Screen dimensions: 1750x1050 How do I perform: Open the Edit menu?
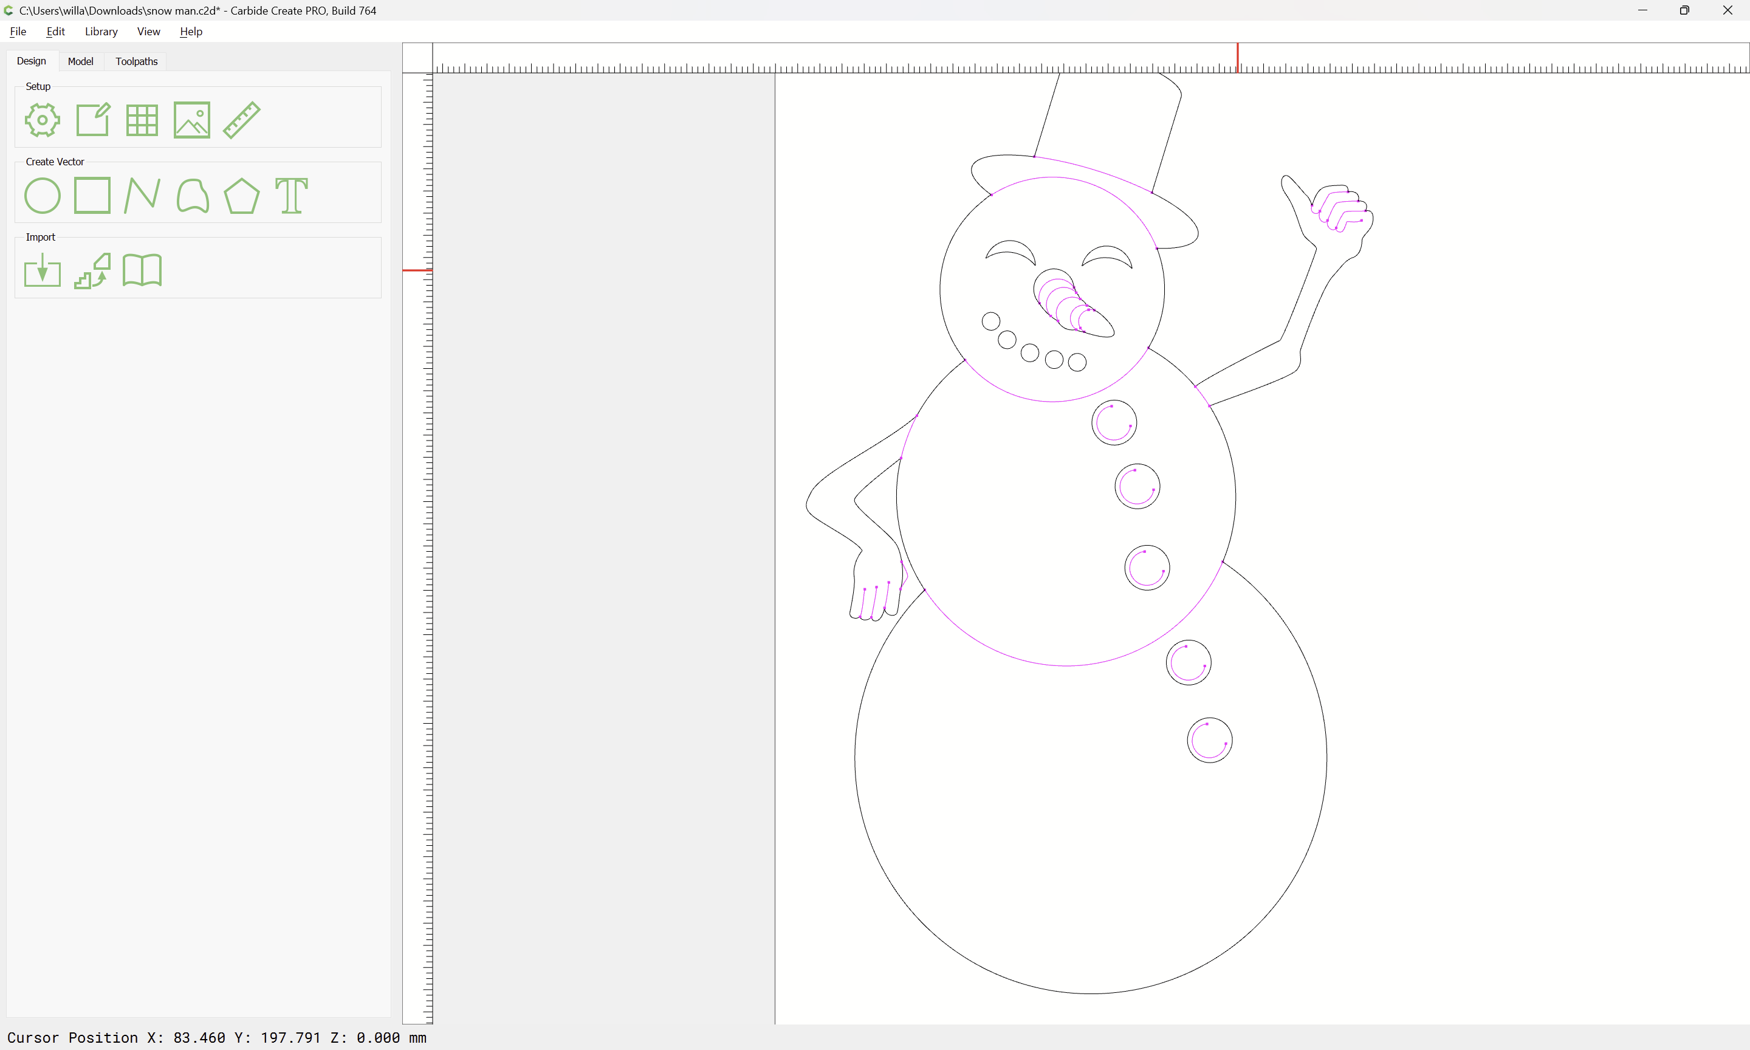point(55,32)
